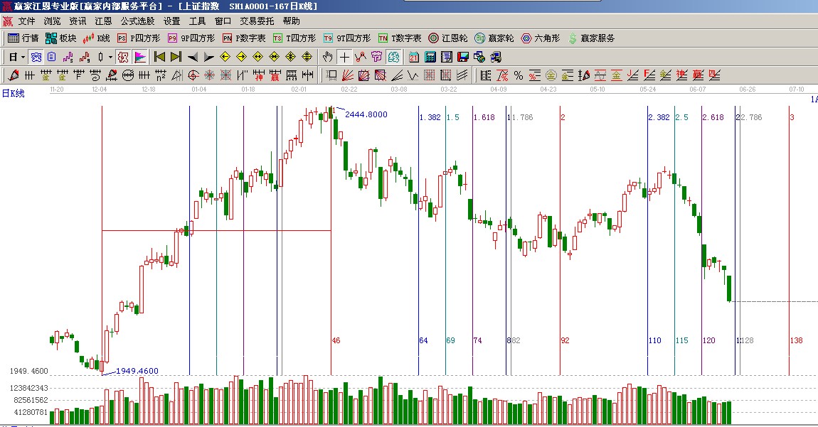The image size is (818, 427).
Task: Open the 公式选股 menu
Action: click(x=137, y=21)
